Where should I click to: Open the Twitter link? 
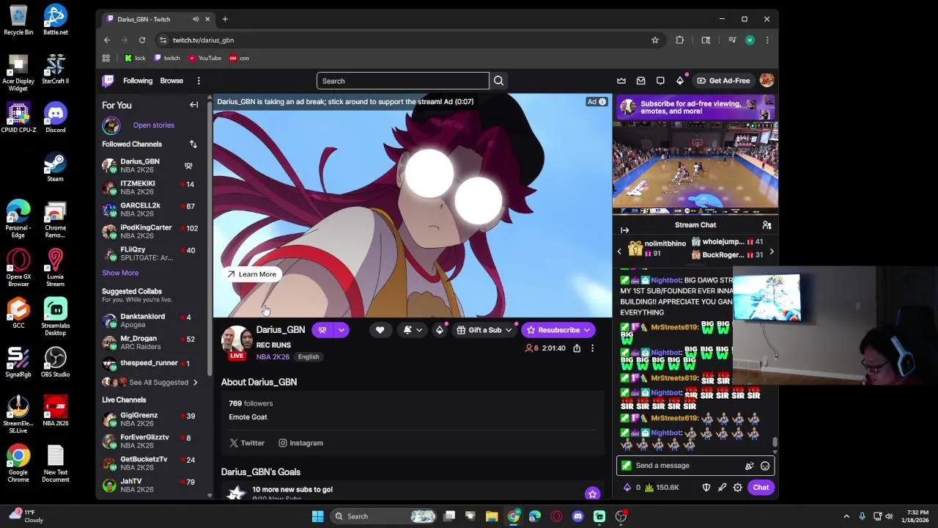coord(247,443)
